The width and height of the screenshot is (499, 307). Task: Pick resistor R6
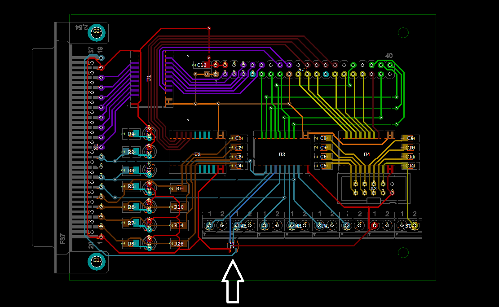132,207
